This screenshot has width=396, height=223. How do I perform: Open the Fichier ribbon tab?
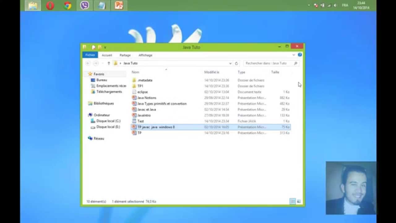(90, 55)
